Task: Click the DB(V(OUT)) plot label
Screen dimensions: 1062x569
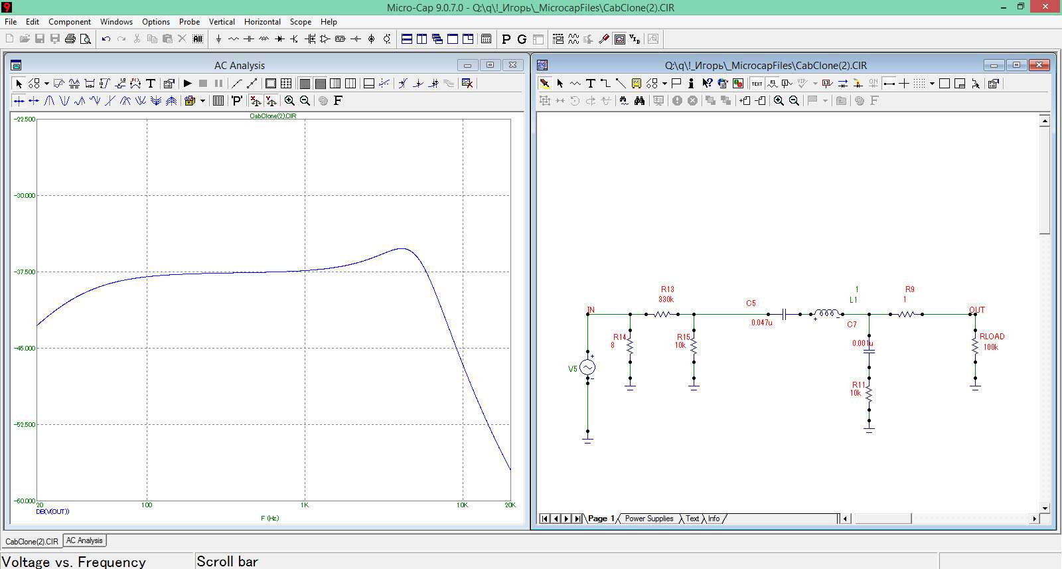Action: click(52, 512)
